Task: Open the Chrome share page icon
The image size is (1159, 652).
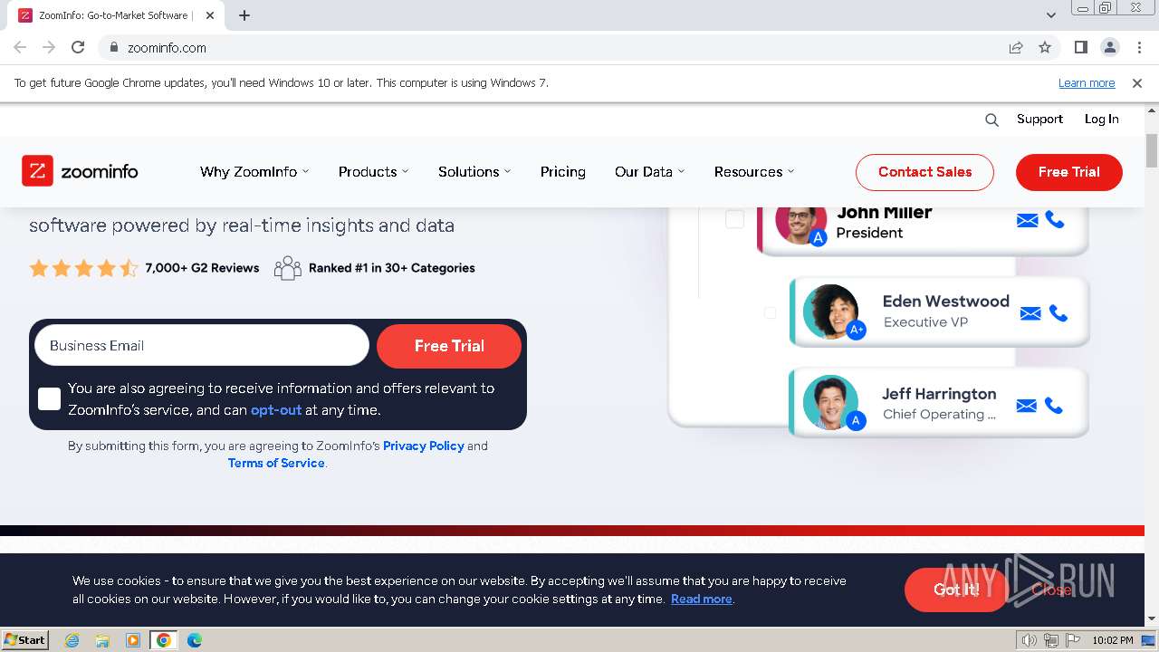Action: pos(1016,47)
